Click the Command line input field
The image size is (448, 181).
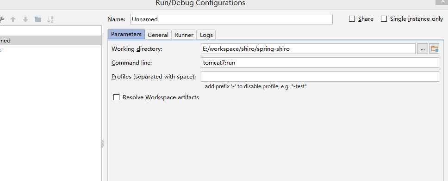point(320,63)
